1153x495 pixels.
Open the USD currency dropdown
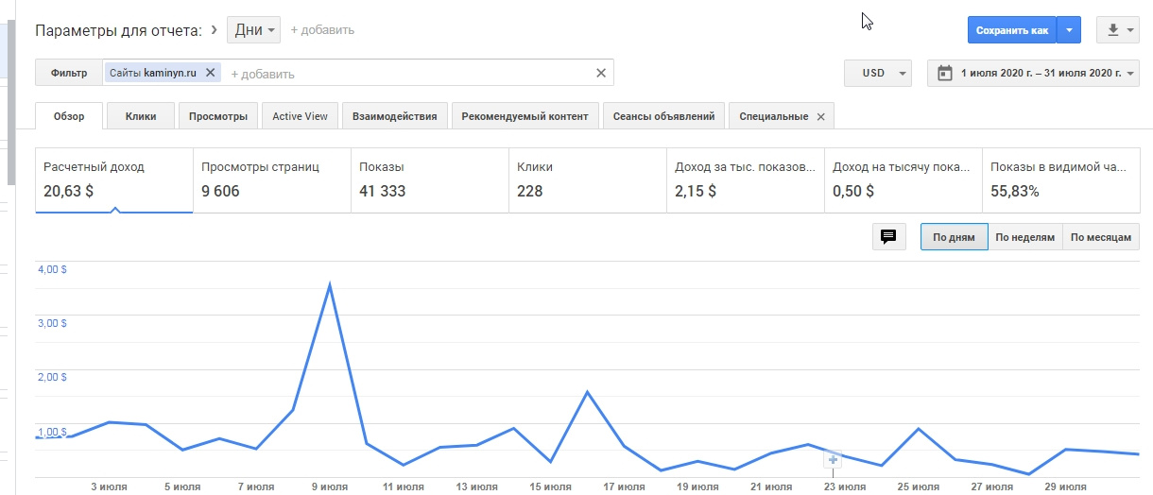click(878, 73)
